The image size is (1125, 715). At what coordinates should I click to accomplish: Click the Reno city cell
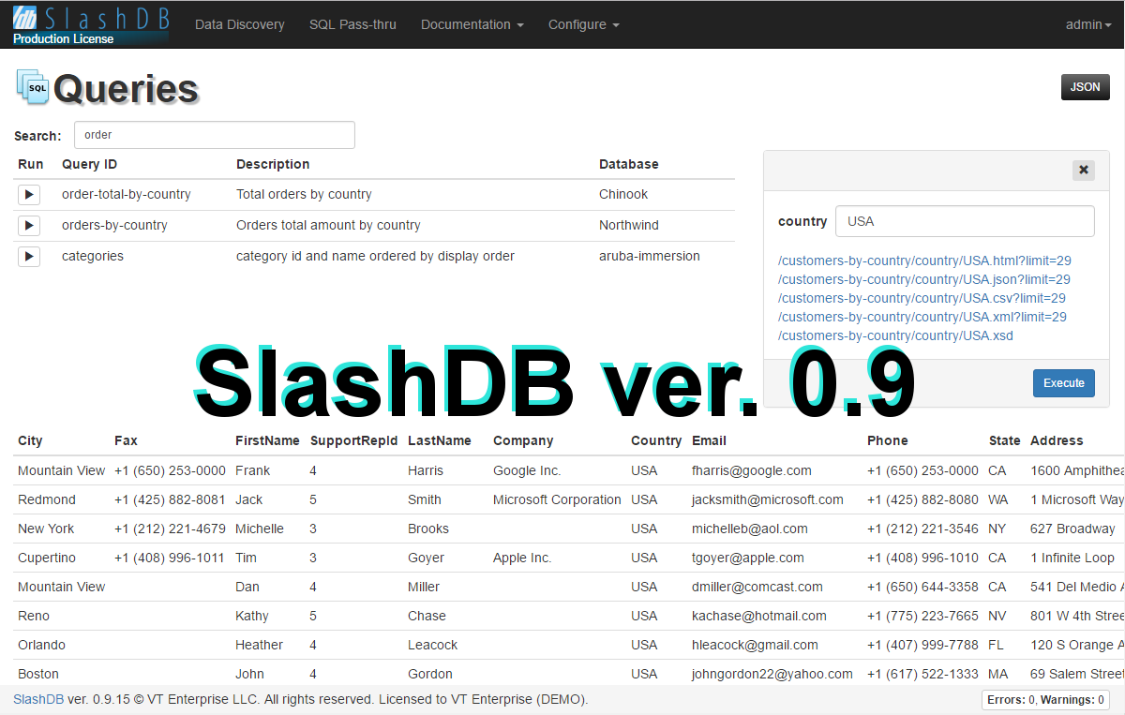tap(34, 617)
